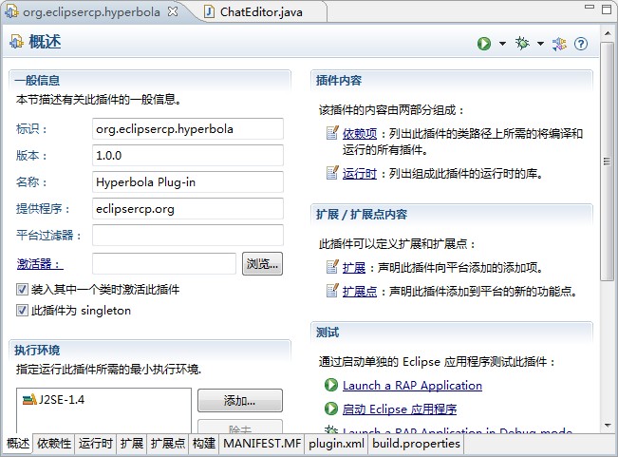Minimize the editor area

[x=590, y=7]
